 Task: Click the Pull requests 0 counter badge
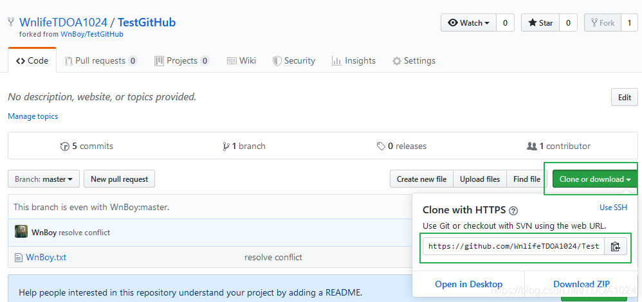click(133, 61)
